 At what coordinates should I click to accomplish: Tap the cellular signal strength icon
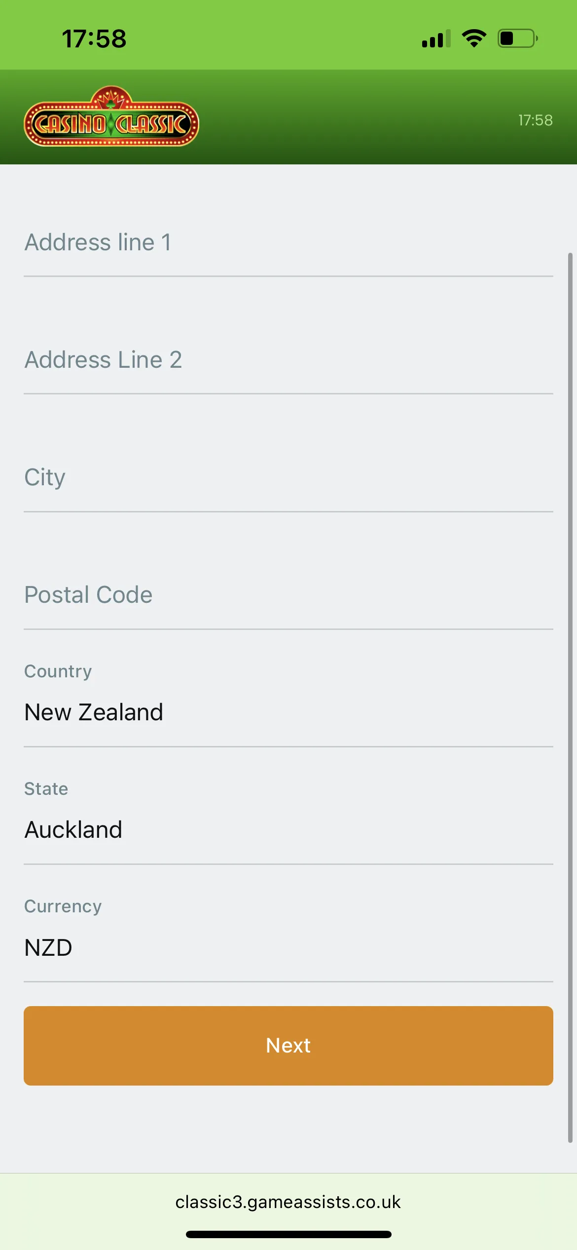436,39
